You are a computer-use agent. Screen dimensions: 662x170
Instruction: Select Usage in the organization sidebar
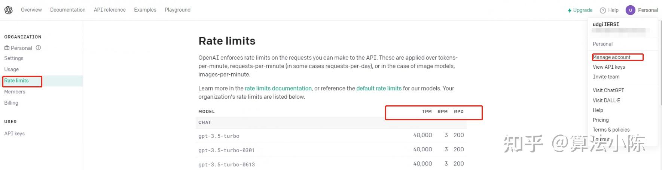(x=12, y=69)
